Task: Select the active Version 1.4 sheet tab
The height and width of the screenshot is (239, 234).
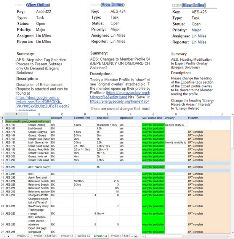Action: coord(100,236)
